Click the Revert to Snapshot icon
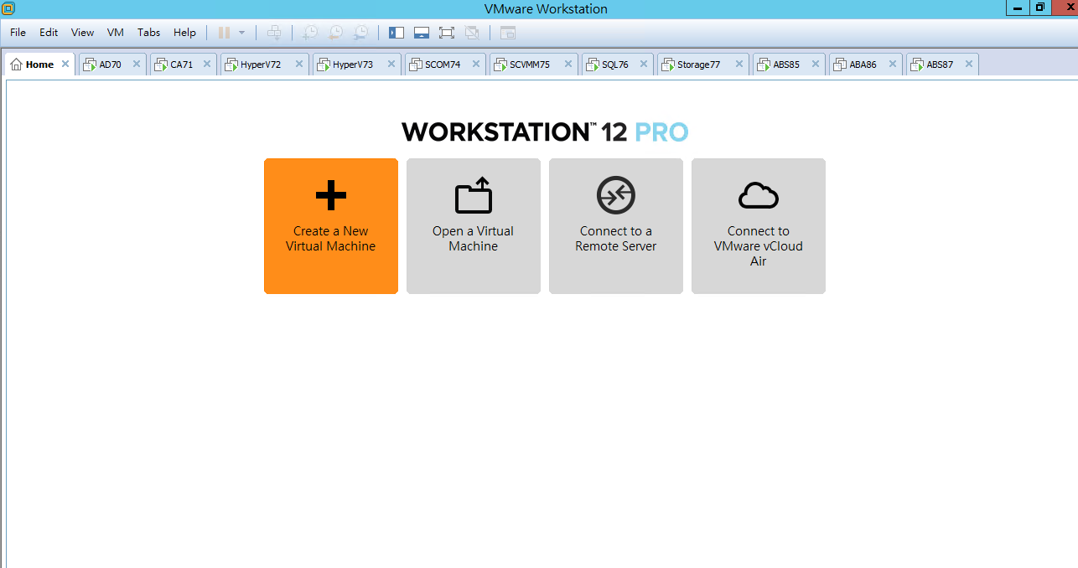The height and width of the screenshot is (568, 1078). [335, 33]
